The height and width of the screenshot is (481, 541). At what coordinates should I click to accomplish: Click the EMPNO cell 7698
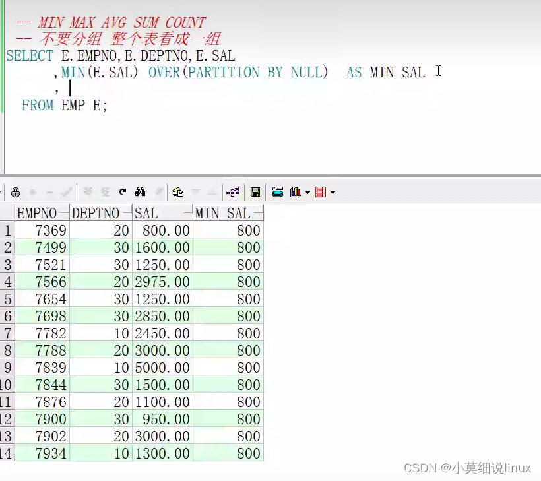pos(42,316)
